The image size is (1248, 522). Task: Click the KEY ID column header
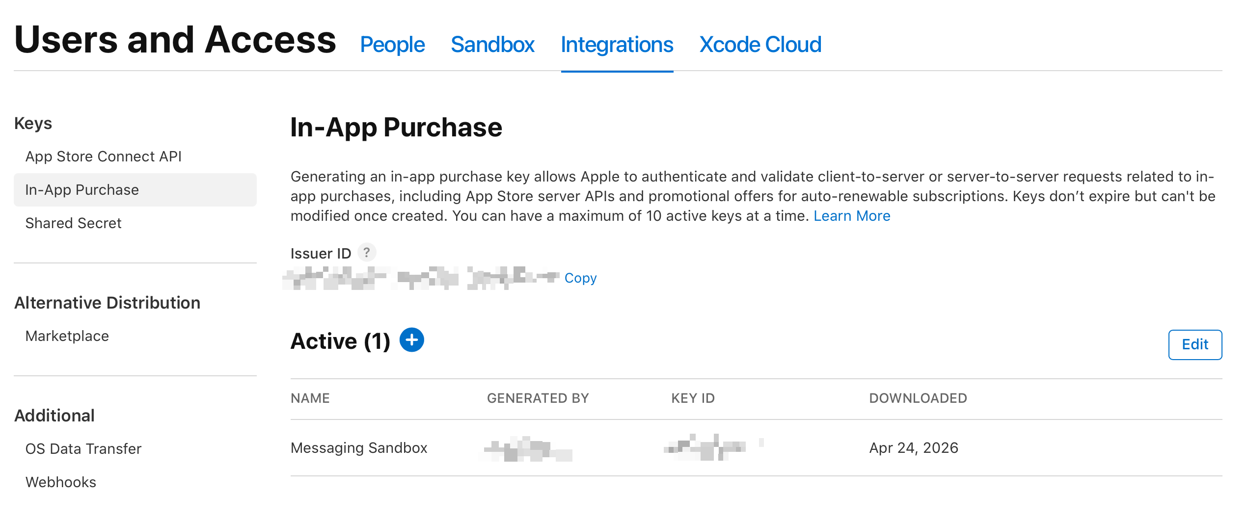(x=693, y=398)
